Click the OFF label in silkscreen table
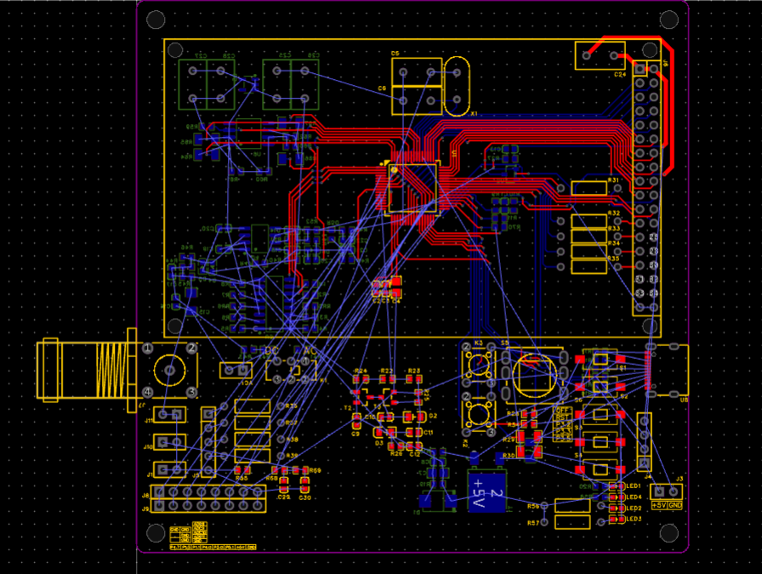 coord(563,411)
